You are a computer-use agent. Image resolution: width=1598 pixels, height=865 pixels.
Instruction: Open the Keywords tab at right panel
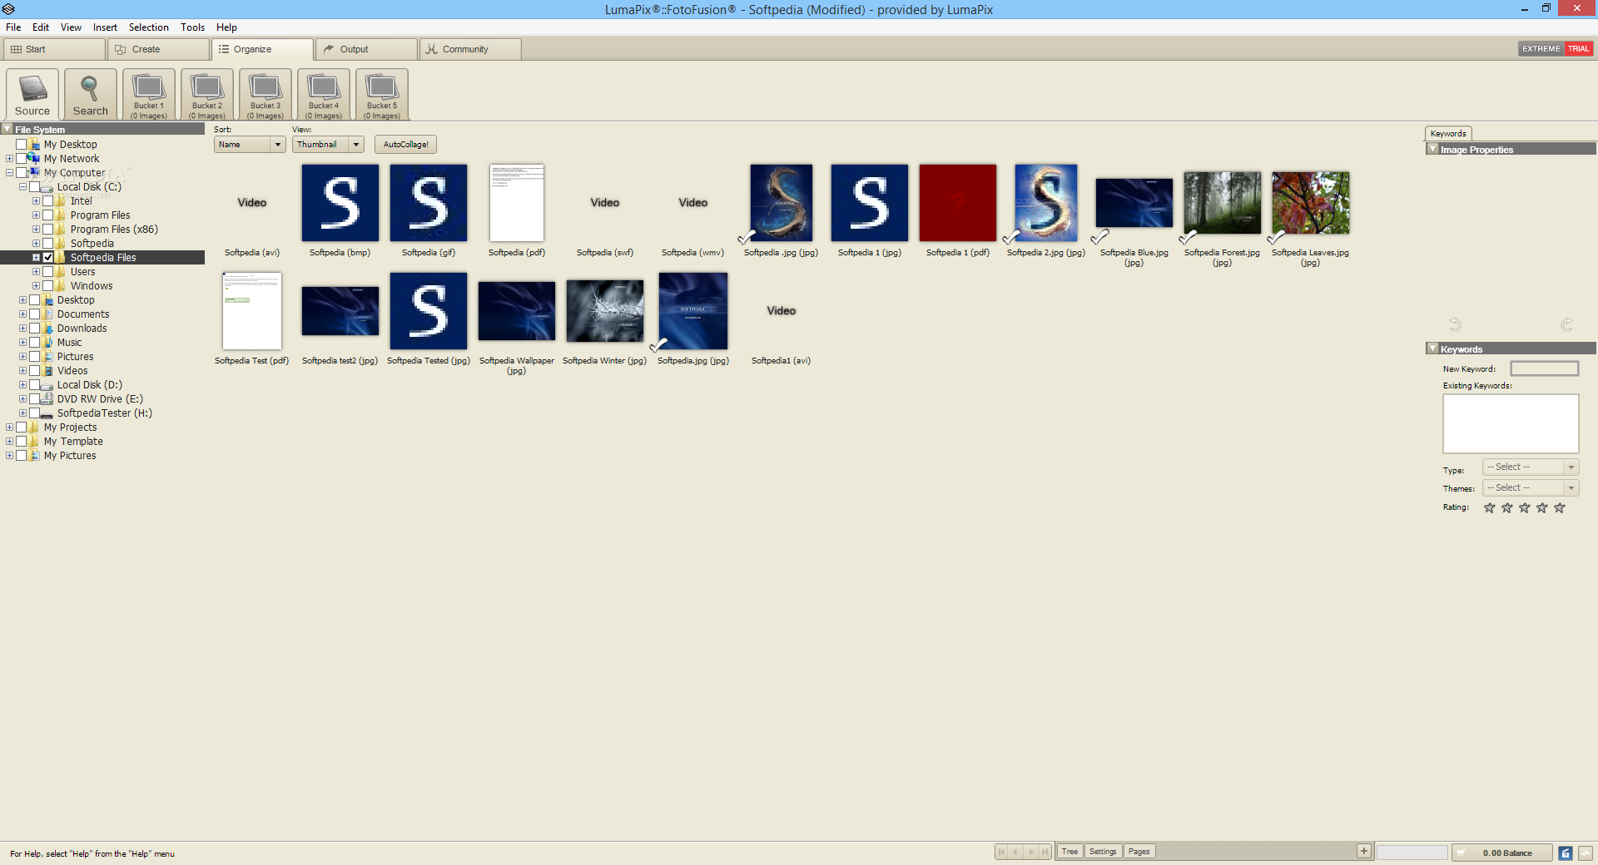click(1448, 134)
